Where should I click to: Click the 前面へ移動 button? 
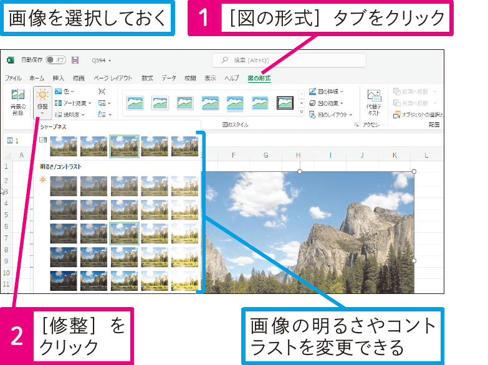[415, 92]
